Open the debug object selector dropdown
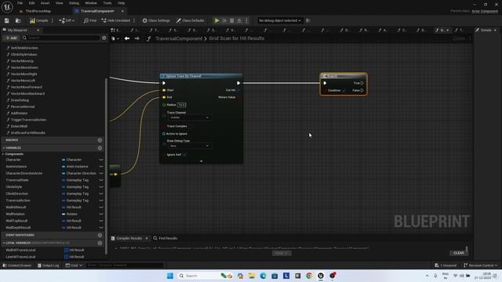502x282 pixels. (x=280, y=20)
